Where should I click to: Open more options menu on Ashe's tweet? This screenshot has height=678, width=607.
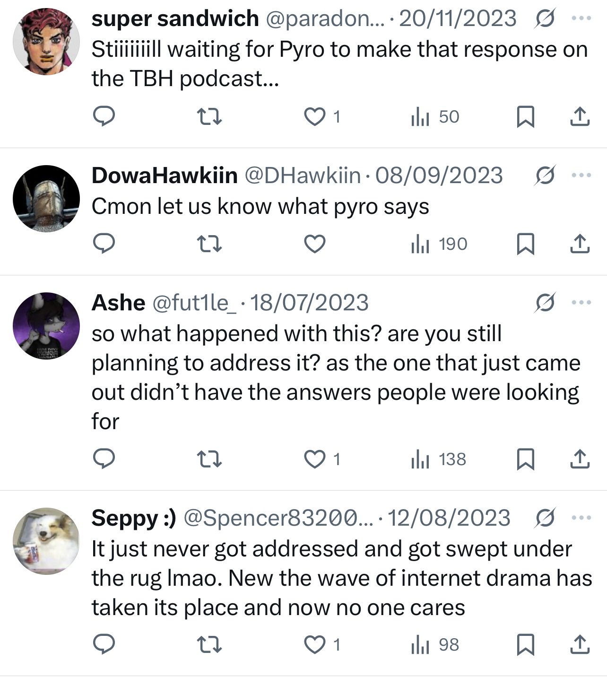click(x=581, y=302)
